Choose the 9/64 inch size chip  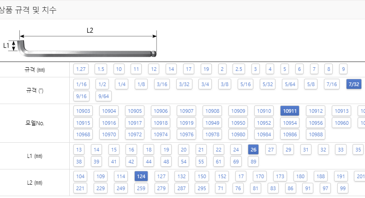coord(103,96)
